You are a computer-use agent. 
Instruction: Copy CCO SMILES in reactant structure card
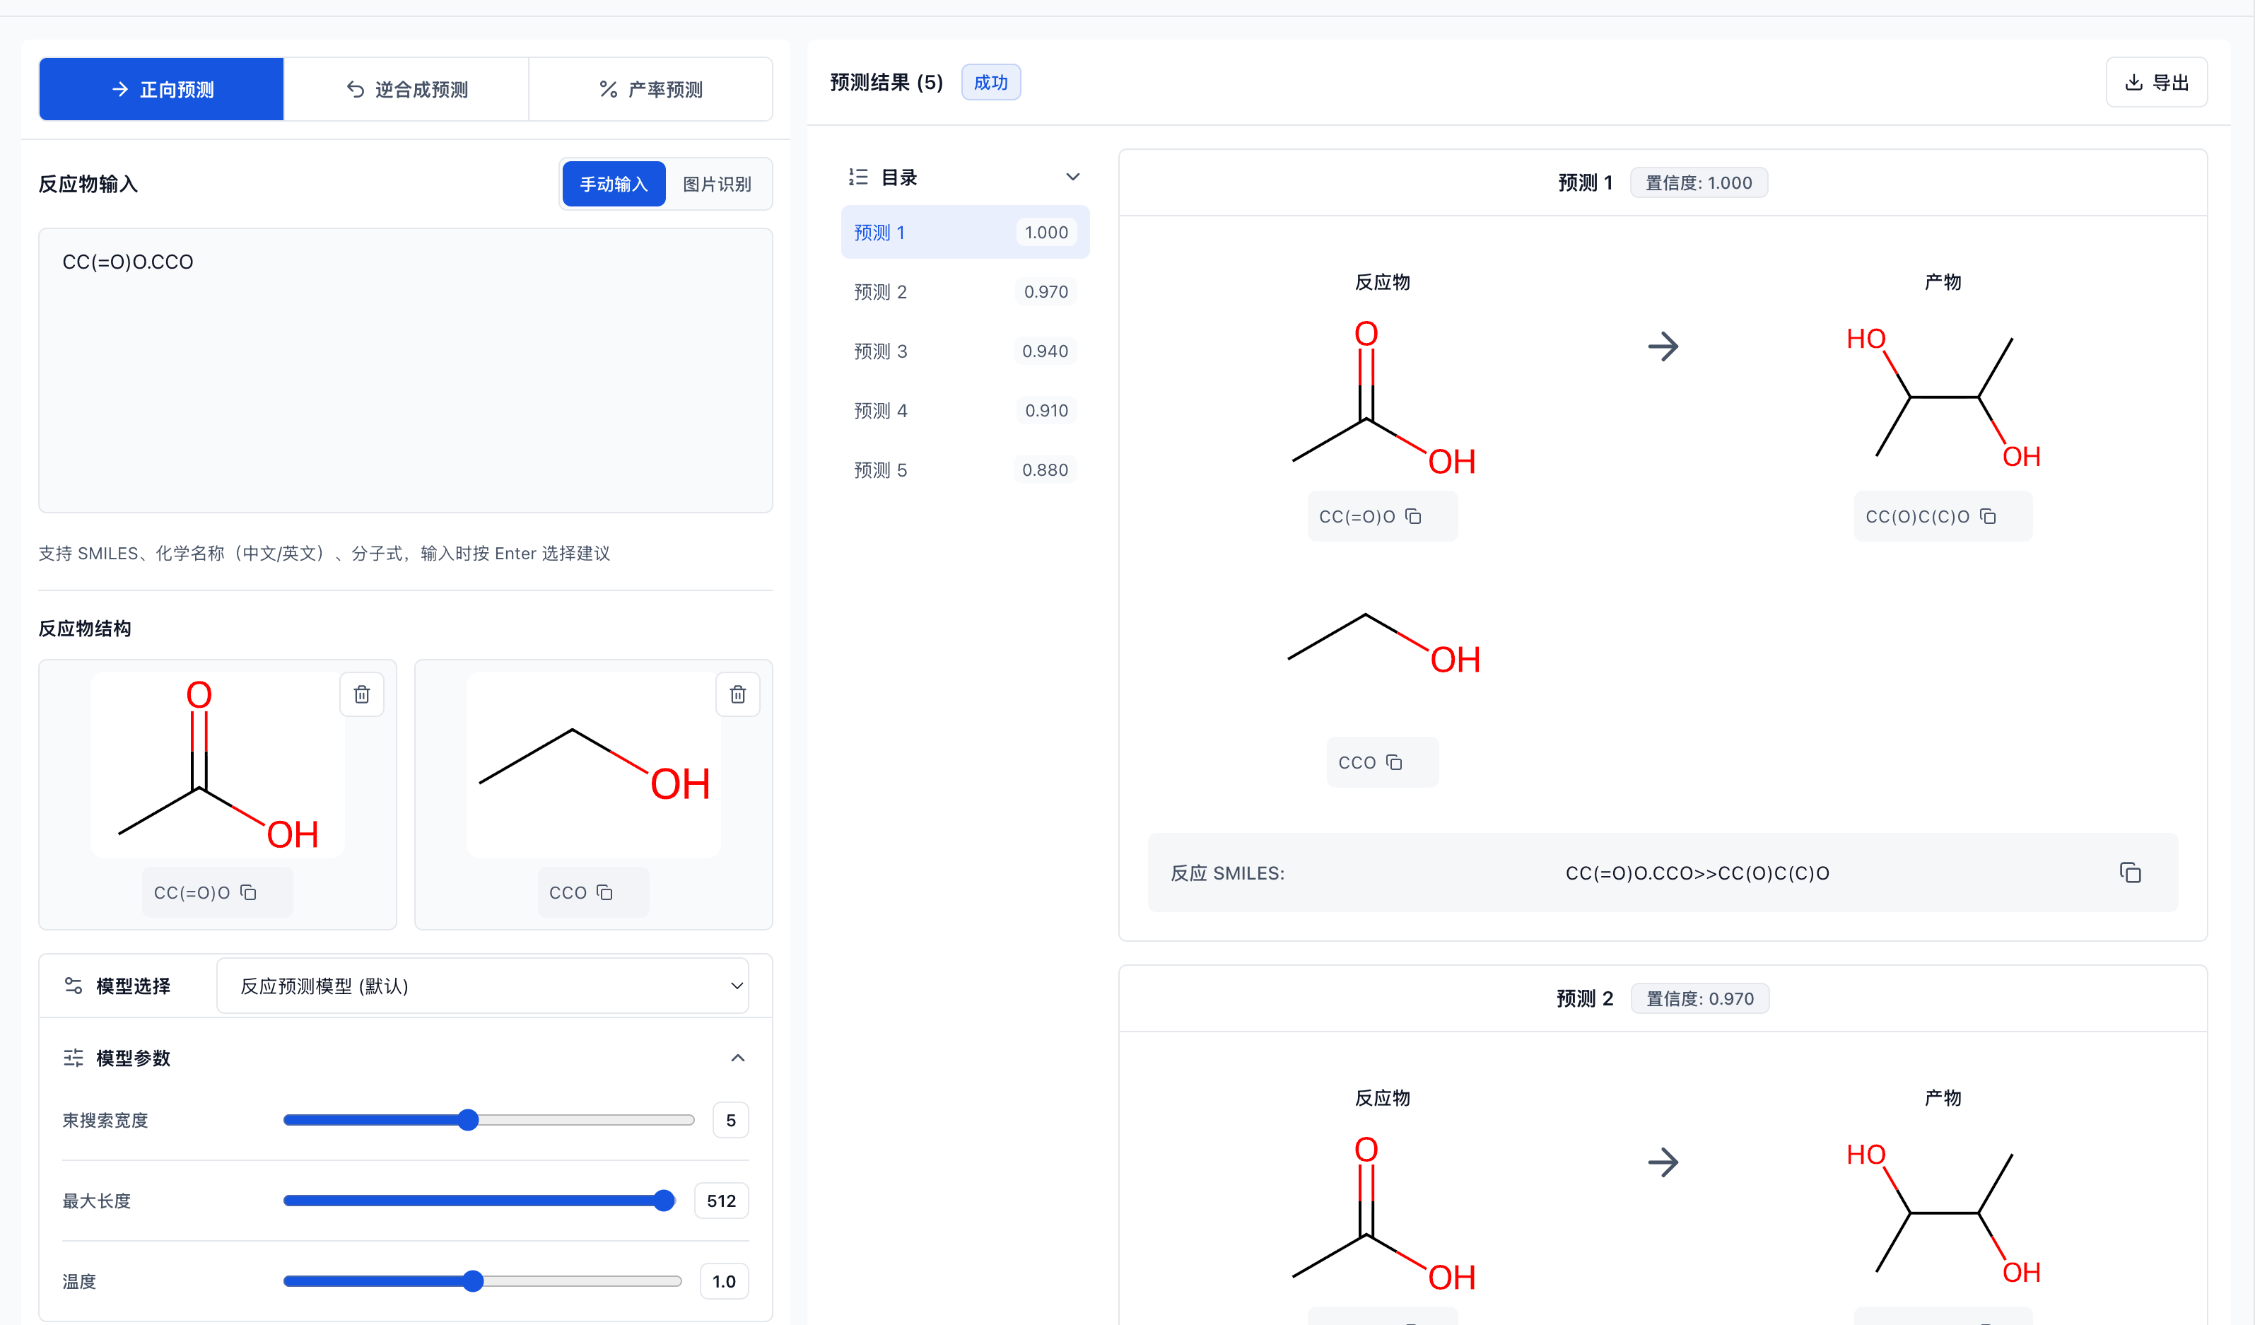pyautogui.click(x=605, y=892)
